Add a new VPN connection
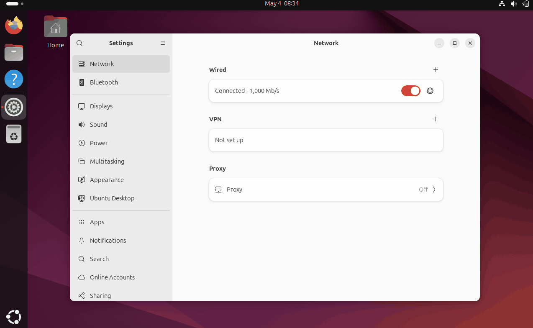 click(436, 119)
